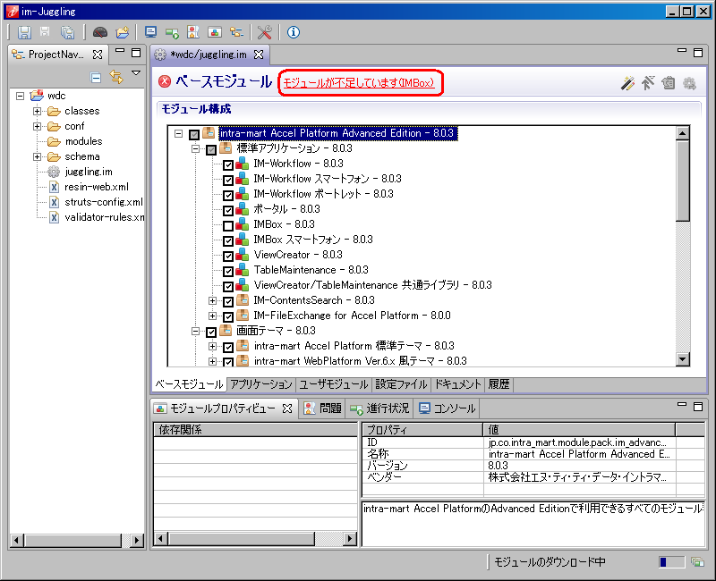
Task: Open the 問題 view tab
Action: [323, 408]
